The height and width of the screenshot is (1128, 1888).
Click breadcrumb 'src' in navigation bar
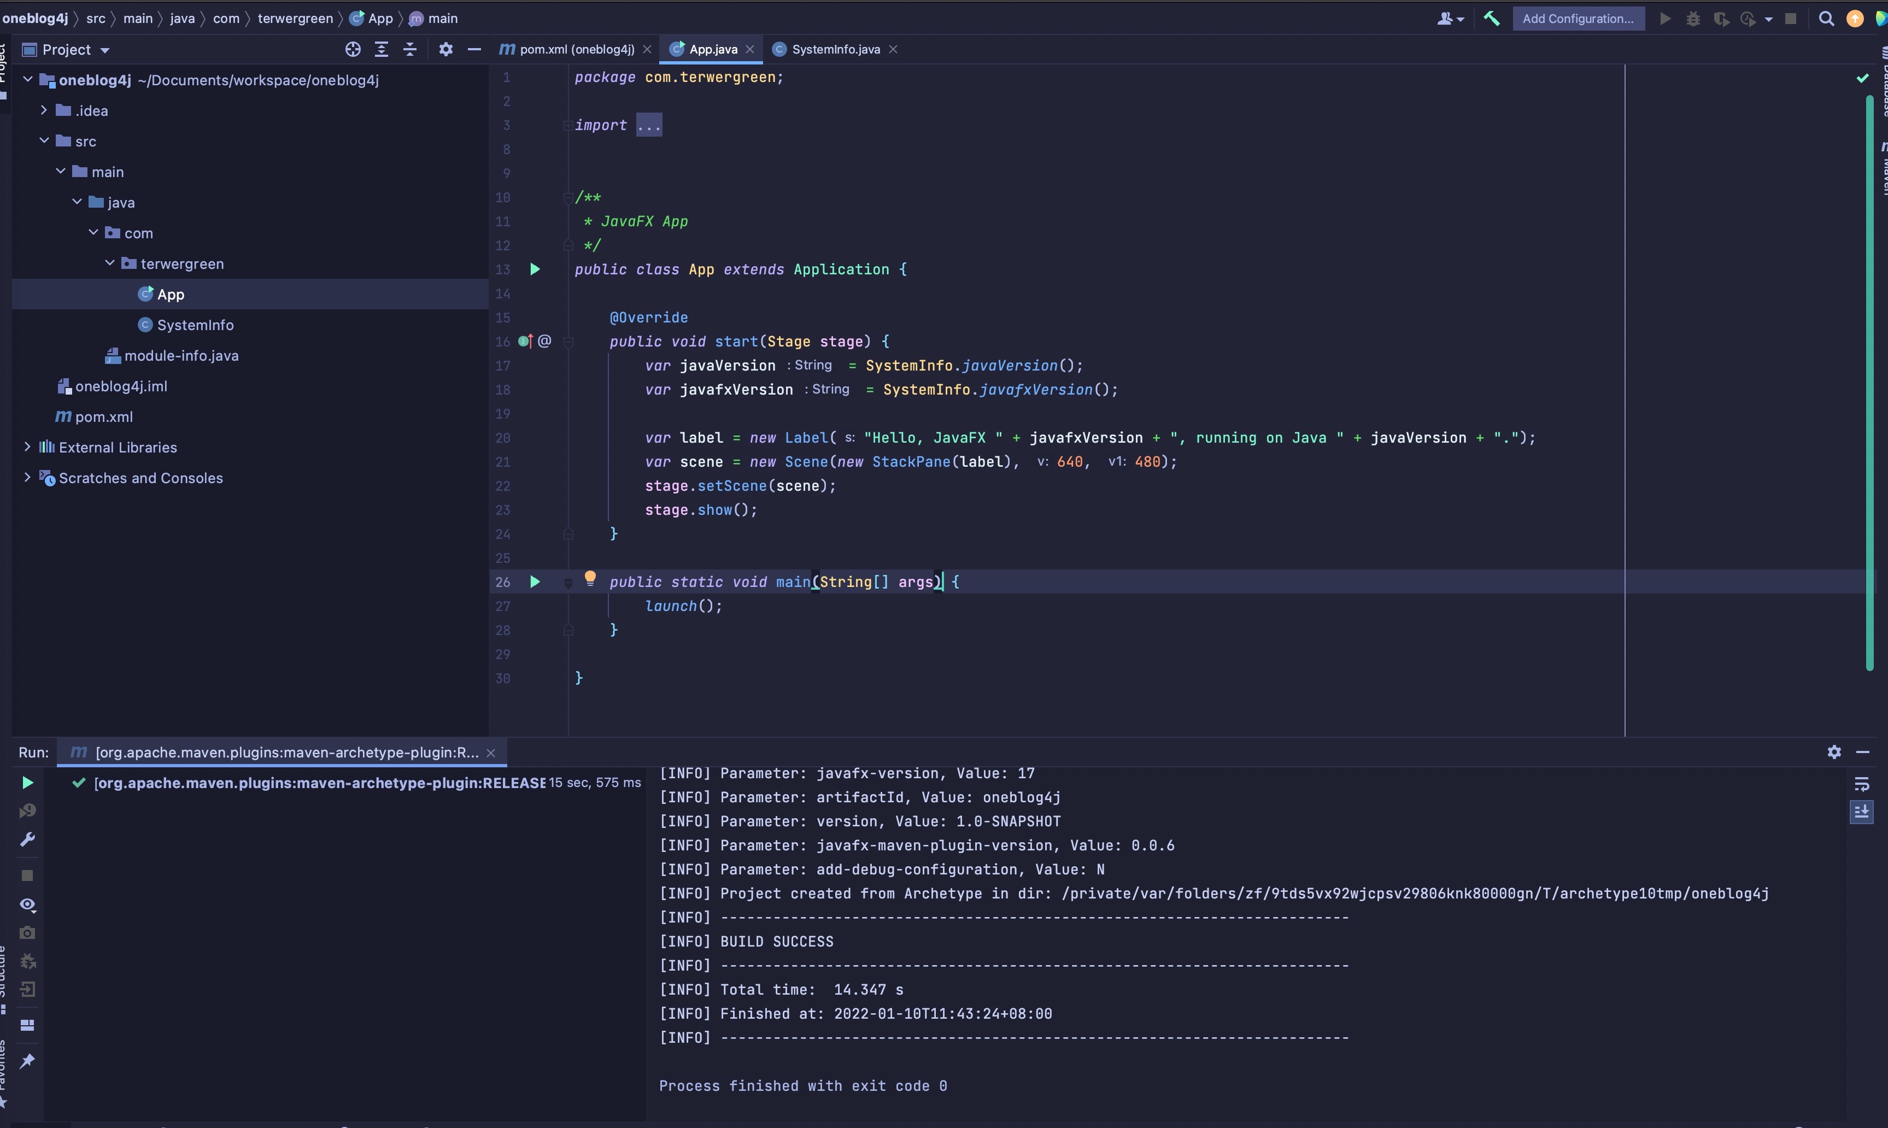click(x=96, y=18)
